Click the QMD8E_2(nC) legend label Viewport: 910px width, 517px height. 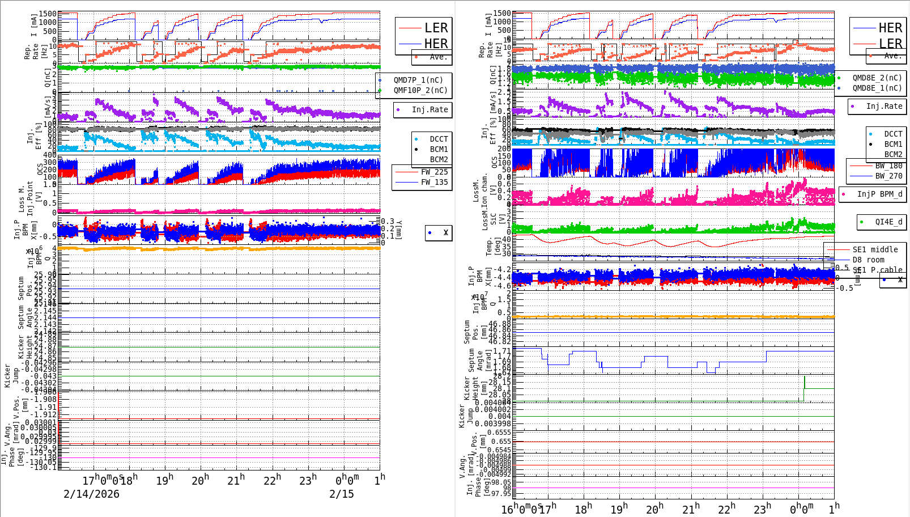(x=877, y=78)
